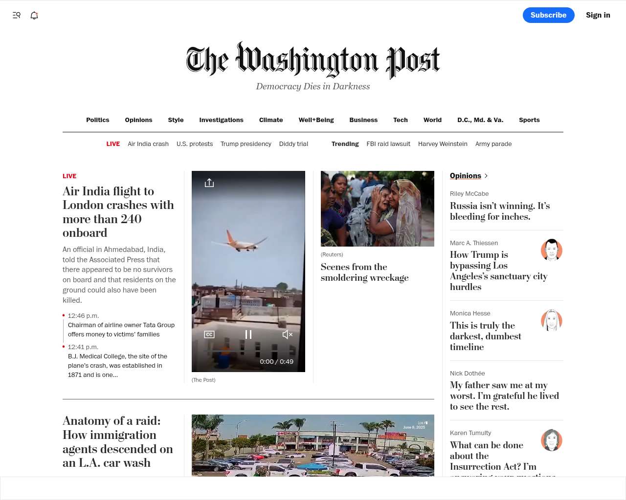Open the menu and search icon
Image resolution: width=626 pixels, height=500 pixels.
[x=17, y=15]
